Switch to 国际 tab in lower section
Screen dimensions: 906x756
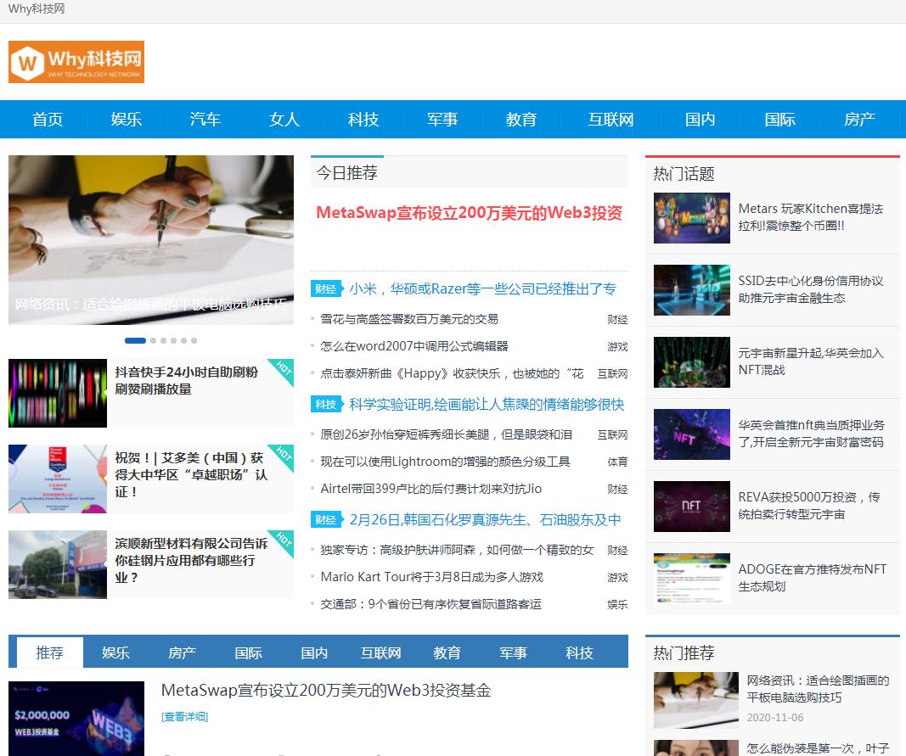pos(249,652)
